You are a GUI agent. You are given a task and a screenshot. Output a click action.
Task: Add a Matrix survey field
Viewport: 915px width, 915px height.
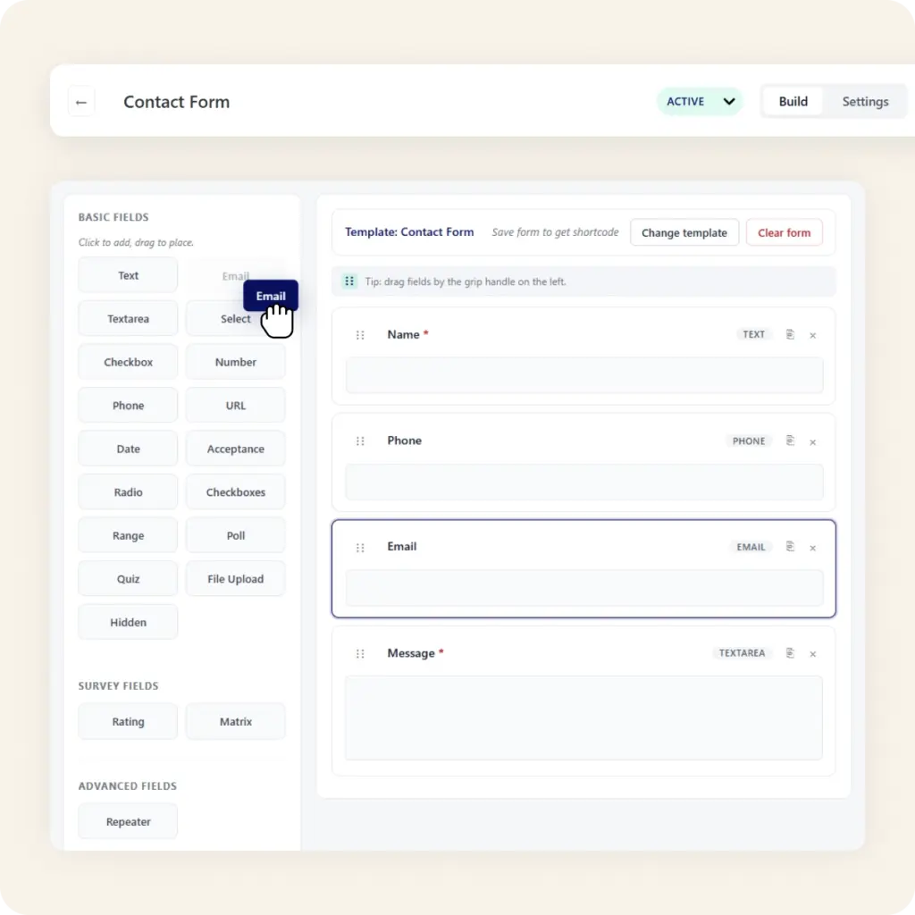(235, 721)
